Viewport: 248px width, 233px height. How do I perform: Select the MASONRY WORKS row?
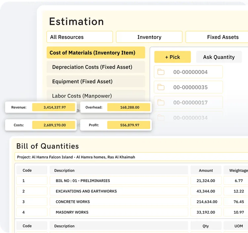tap(132, 212)
